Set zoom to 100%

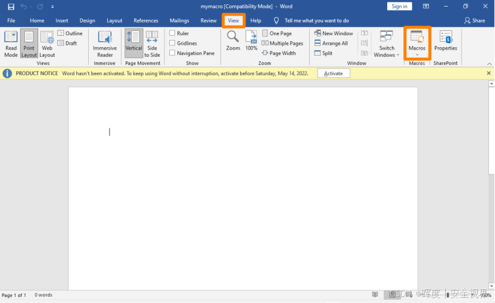[x=251, y=41]
